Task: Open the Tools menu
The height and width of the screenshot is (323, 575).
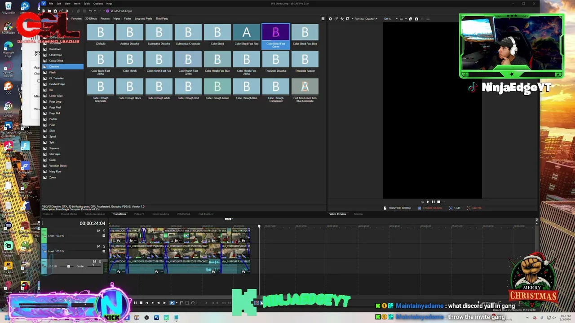Action: (x=87, y=4)
